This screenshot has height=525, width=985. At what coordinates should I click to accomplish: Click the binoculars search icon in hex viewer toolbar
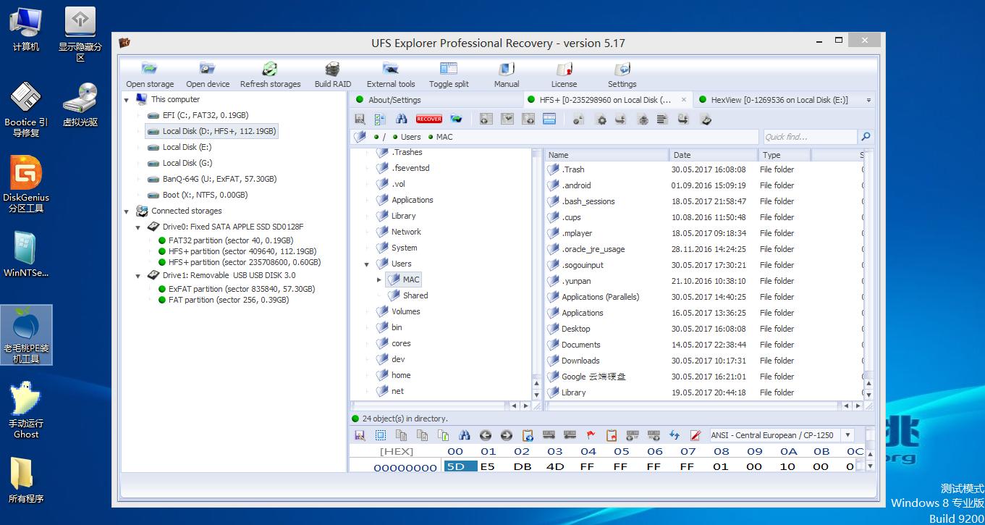(x=465, y=435)
